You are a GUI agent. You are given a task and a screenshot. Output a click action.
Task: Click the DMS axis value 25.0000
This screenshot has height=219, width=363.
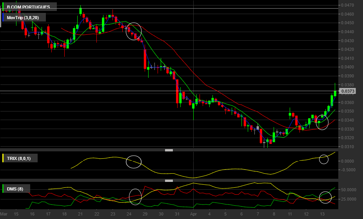pos(348,199)
